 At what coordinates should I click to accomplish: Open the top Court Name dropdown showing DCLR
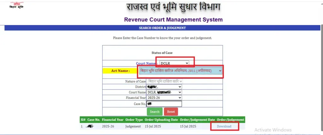point(174,63)
